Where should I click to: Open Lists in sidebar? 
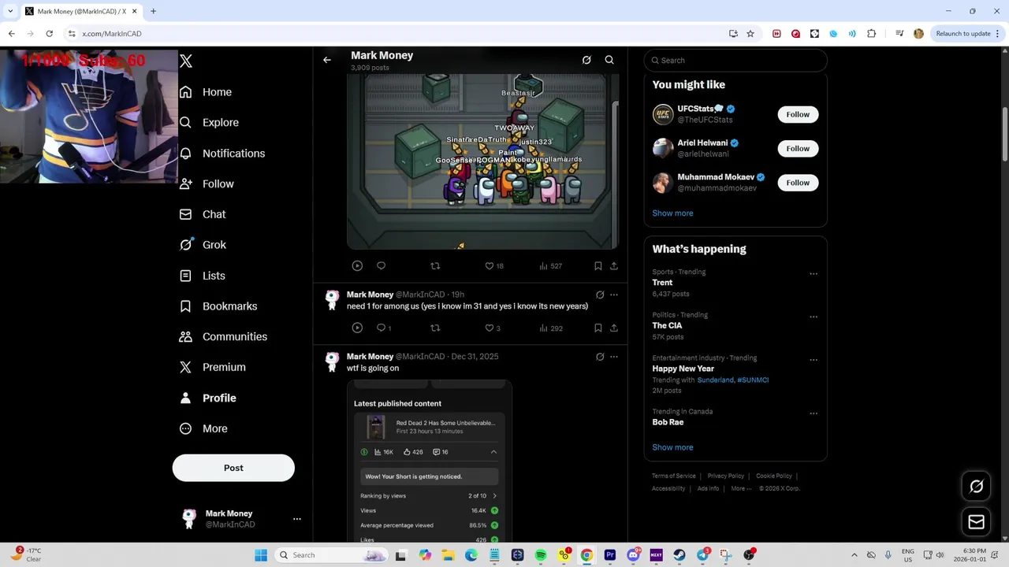[202, 276]
